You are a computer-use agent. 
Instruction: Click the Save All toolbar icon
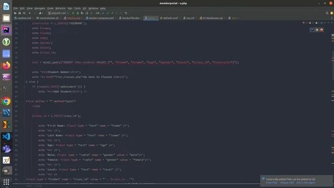(x=20, y=13)
